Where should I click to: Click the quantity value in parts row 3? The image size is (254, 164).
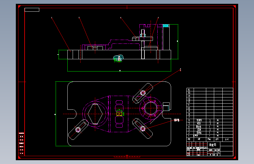click(210, 130)
